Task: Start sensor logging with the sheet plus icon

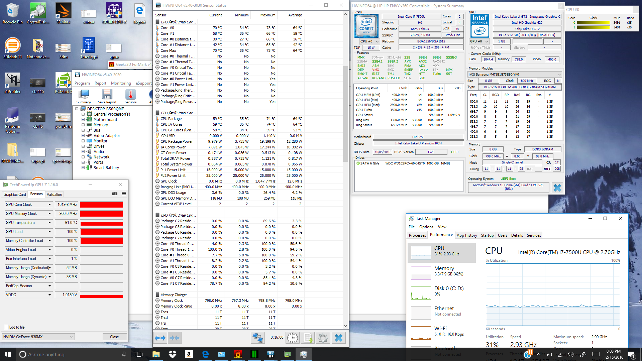Action: [x=307, y=338]
